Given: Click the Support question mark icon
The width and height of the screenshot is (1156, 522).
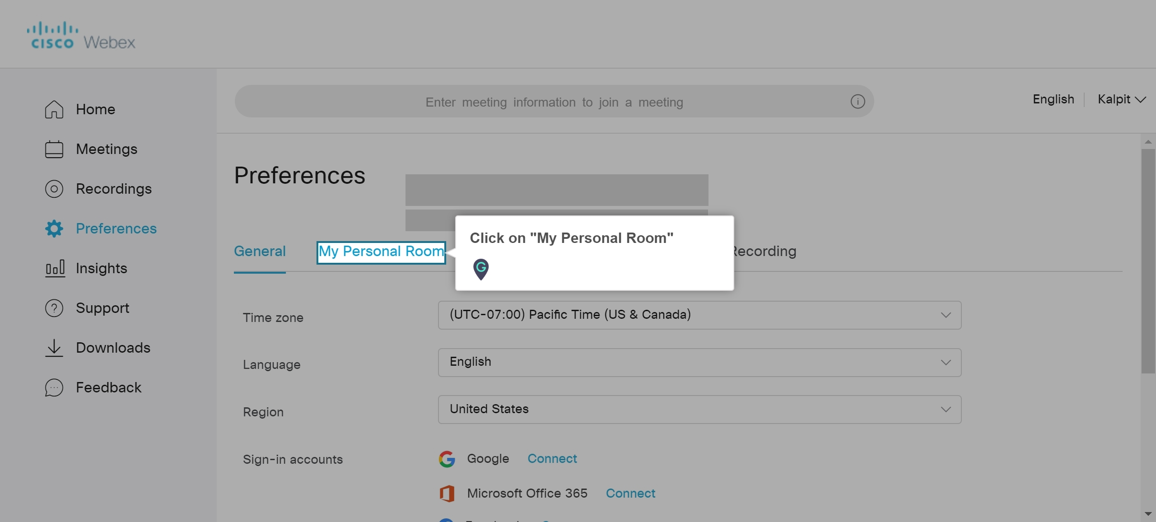Looking at the screenshot, I should (54, 308).
